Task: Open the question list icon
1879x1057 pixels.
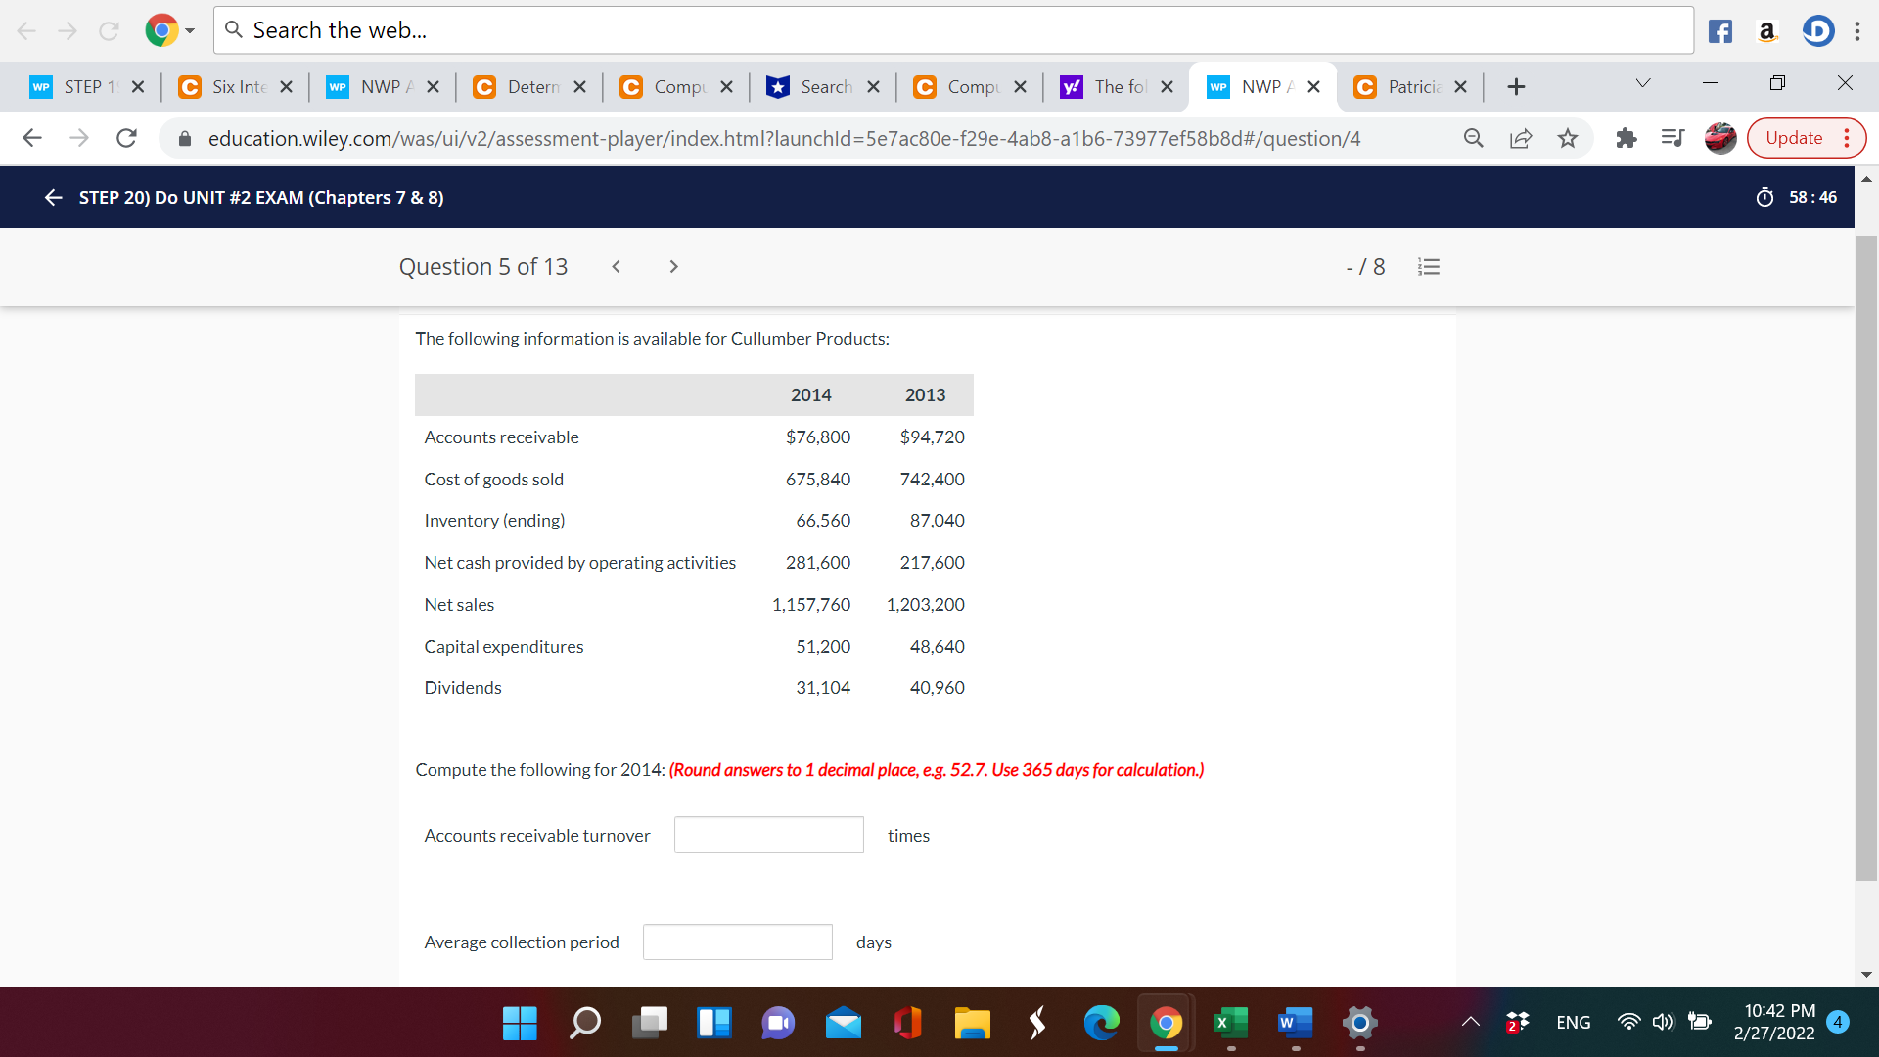Action: (1429, 266)
